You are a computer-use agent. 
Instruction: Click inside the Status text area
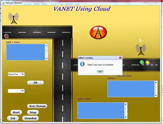tap(131, 89)
